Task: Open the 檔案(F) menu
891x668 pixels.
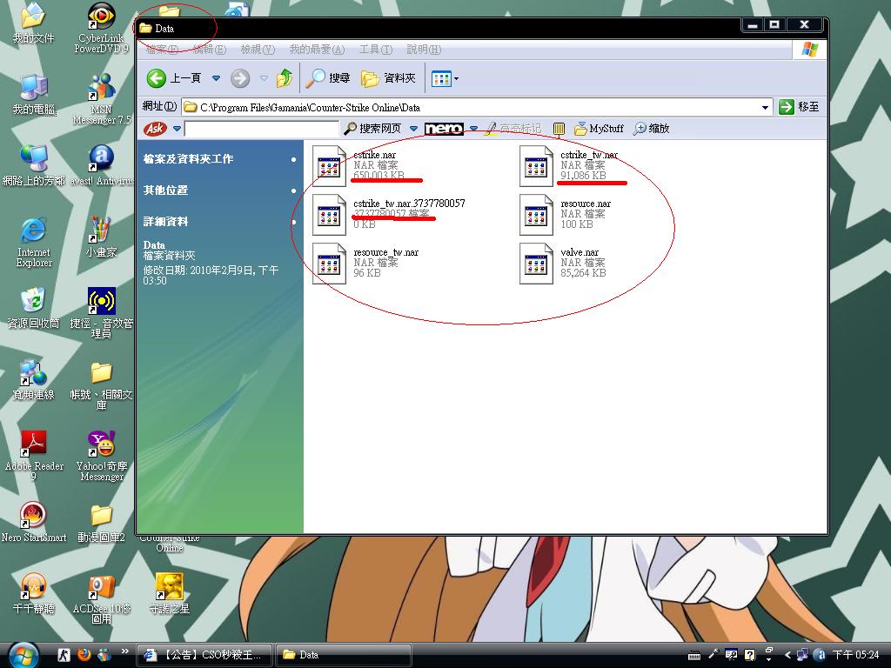Action: (162, 50)
